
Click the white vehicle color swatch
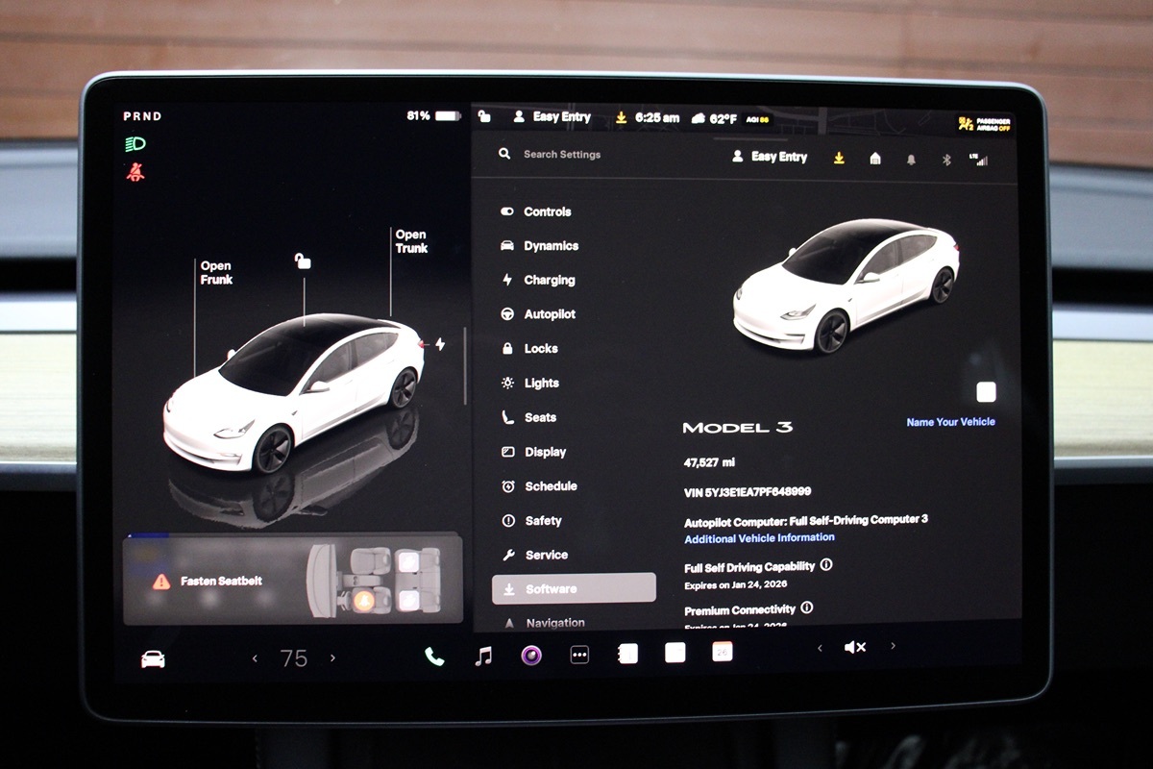(986, 392)
